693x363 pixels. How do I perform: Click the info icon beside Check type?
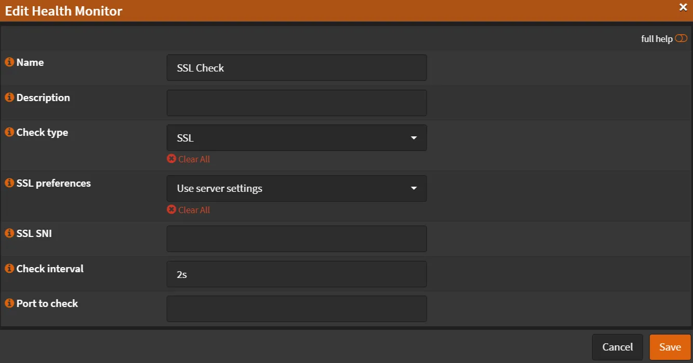coord(9,132)
